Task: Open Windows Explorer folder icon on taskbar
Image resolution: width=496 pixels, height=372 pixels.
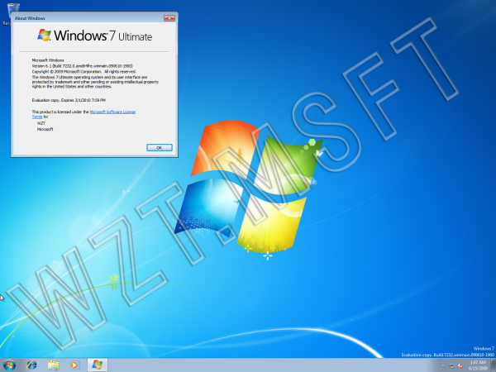Action: (53, 365)
